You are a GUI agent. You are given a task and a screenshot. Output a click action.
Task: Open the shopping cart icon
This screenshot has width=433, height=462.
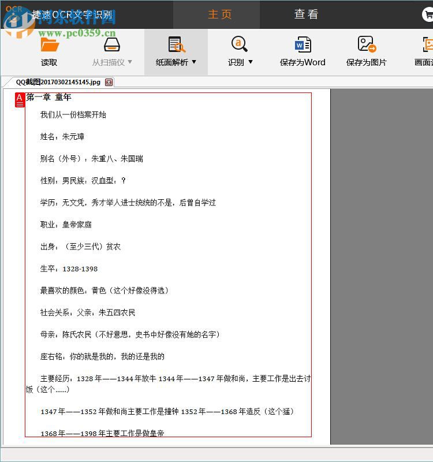coord(428,15)
